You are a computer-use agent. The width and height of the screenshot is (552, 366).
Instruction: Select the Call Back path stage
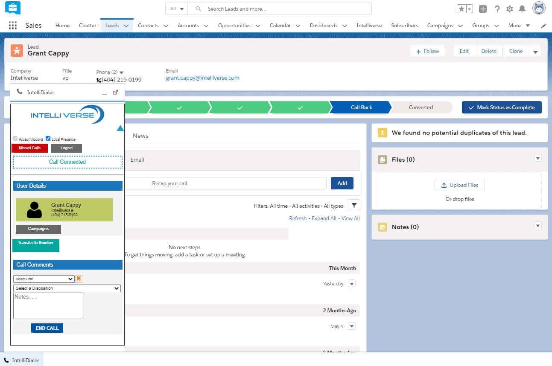coord(361,107)
